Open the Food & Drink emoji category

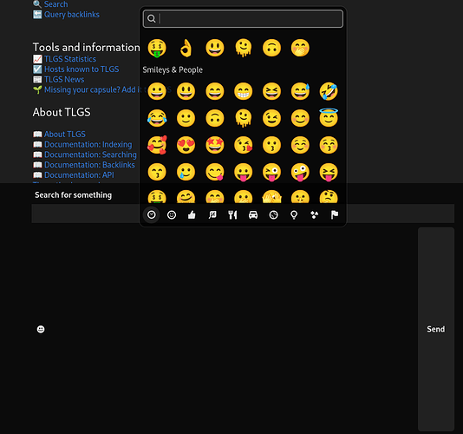click(x=232, y=215)
